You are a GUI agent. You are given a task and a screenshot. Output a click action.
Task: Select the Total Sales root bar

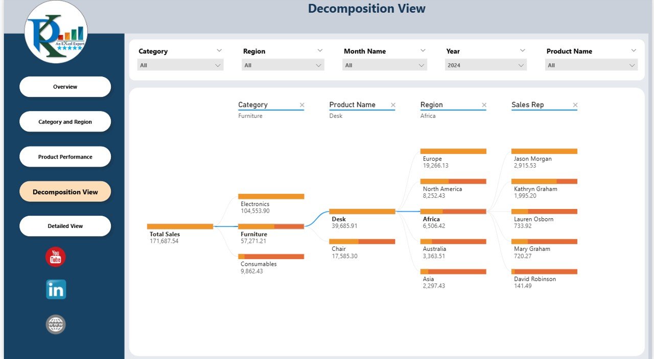click(x=180, y=226)
